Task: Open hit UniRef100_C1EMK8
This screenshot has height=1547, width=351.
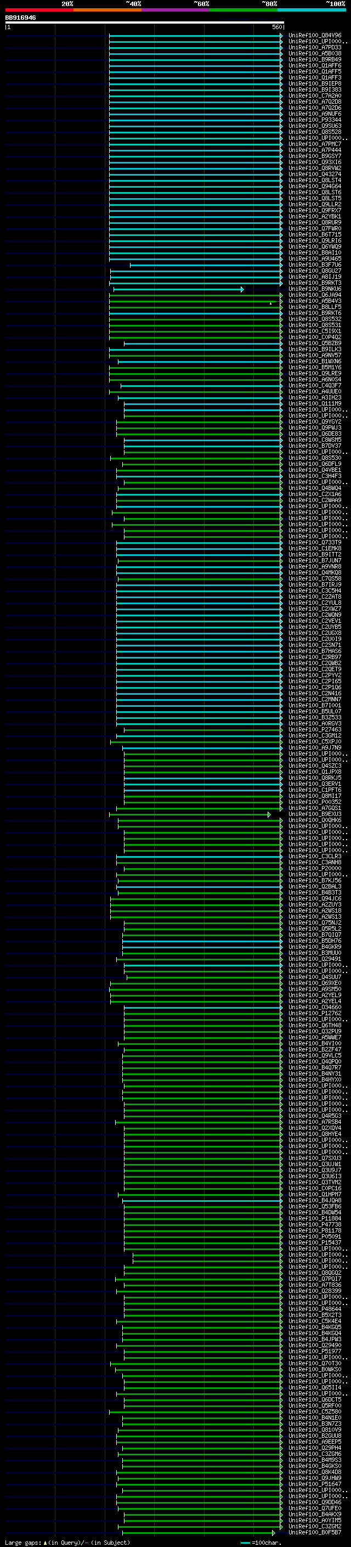Action: (315, 548)
